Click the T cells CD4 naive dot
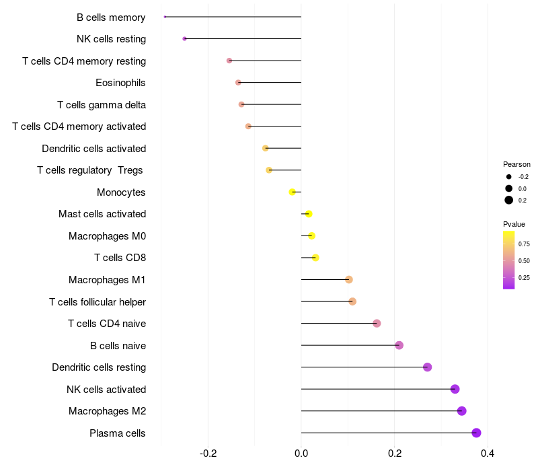 click(377, 324)
